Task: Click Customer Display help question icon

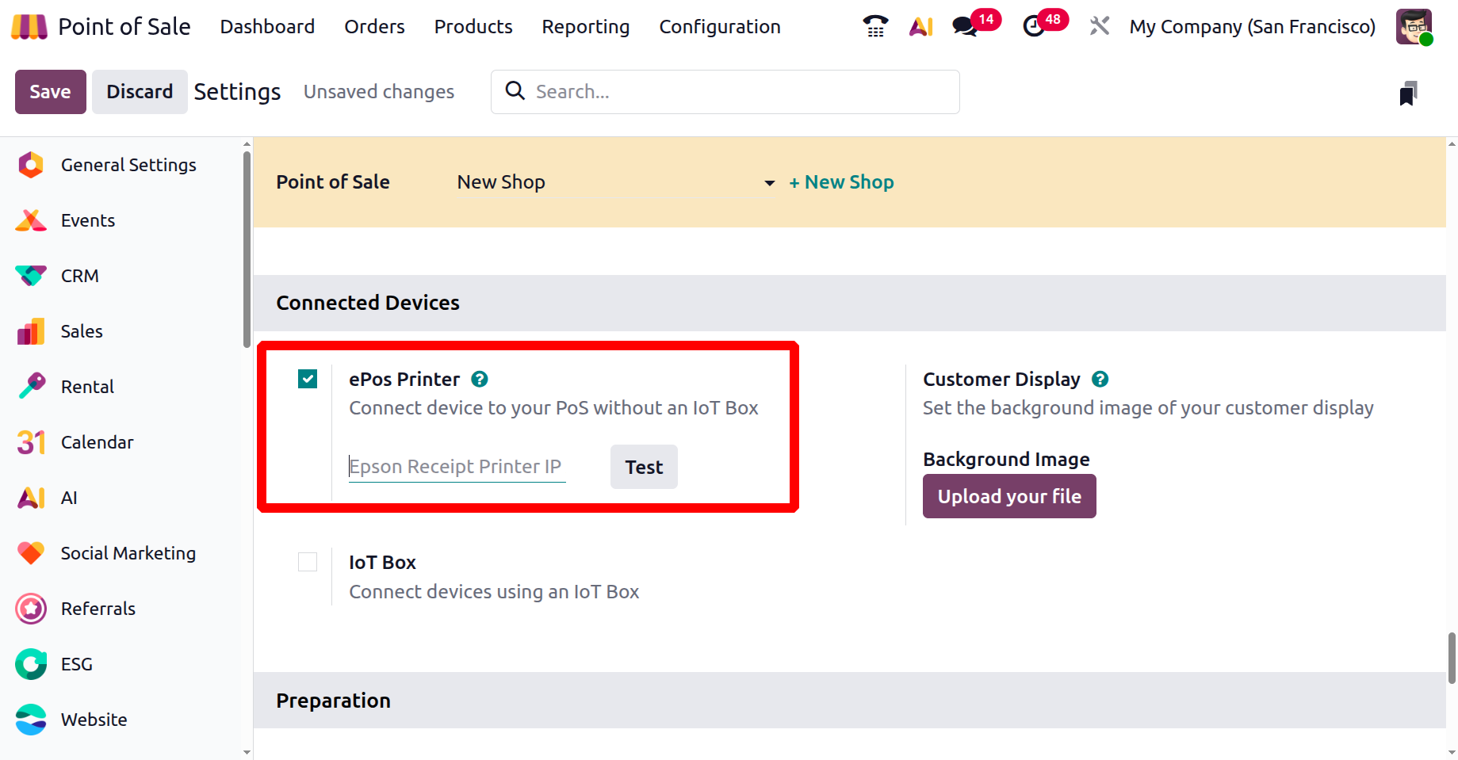Action: (x=1100, y=380)
